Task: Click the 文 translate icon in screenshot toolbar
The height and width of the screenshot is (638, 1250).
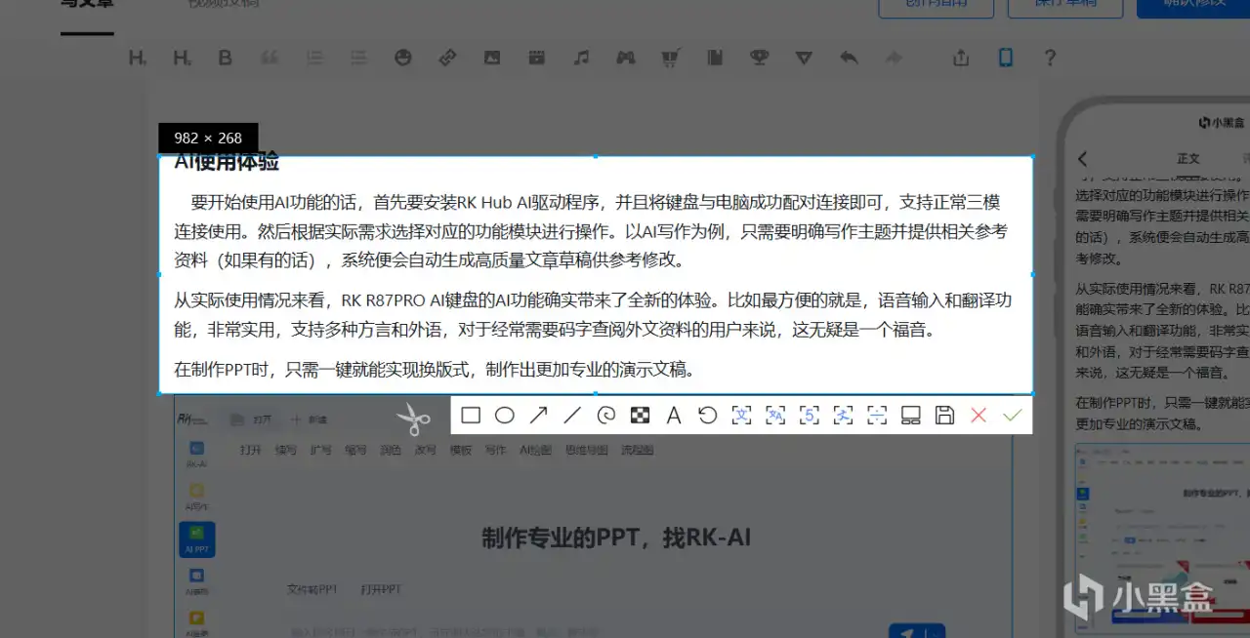Action: click(x=741, y=416)
